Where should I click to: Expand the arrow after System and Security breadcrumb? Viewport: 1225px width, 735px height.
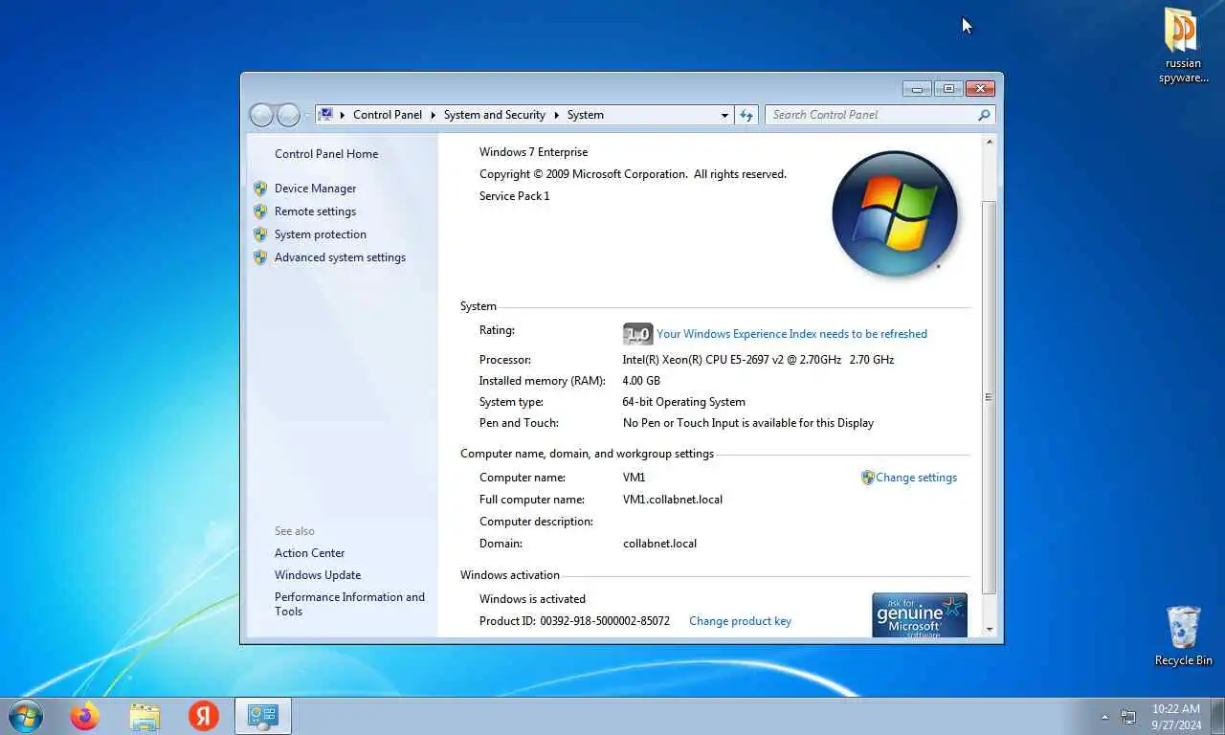556,115
